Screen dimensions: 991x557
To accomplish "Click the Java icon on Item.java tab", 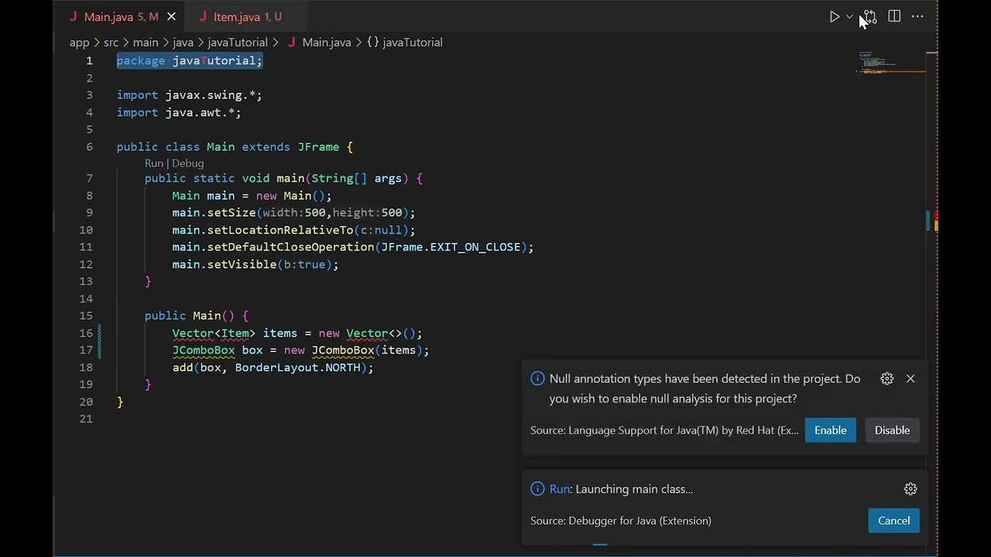I will tap(203, 16).
